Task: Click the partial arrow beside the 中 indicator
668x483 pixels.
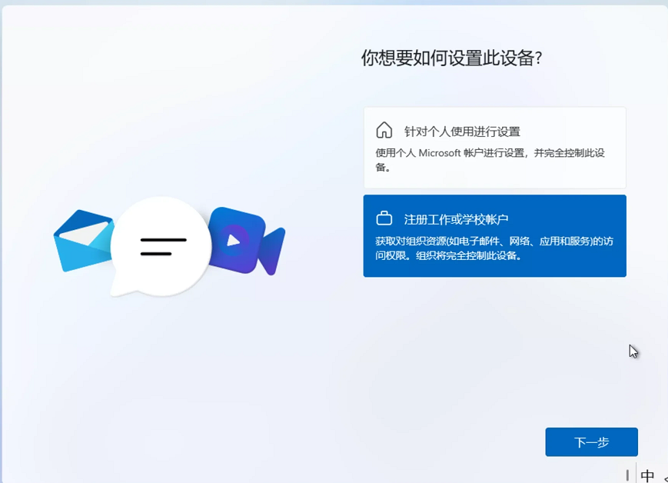Action: pos(665,477)
